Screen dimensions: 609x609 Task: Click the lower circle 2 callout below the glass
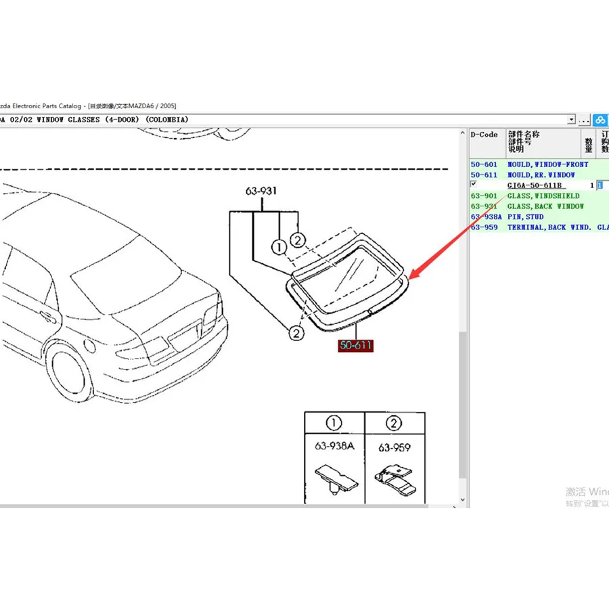296,333
